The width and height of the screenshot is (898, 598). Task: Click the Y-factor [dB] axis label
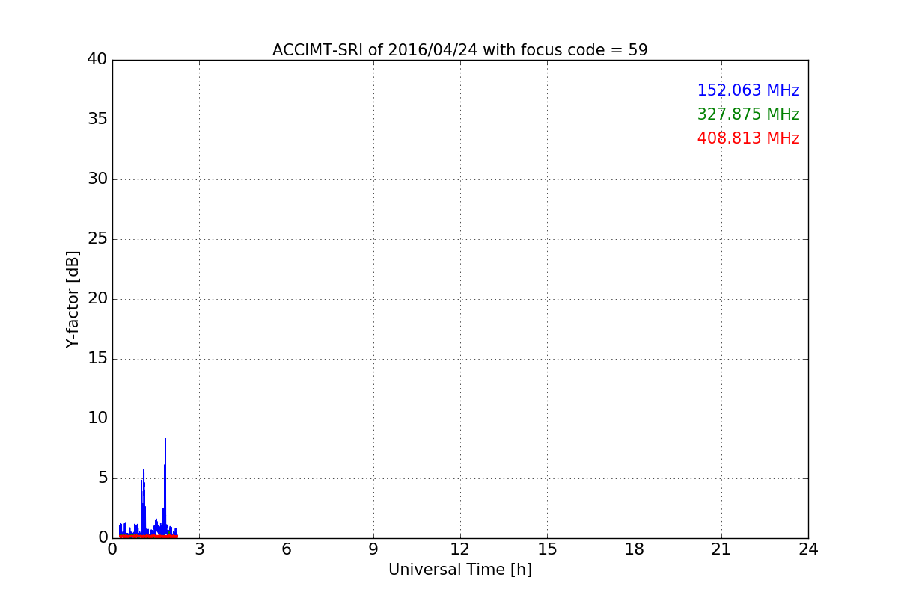73,299
